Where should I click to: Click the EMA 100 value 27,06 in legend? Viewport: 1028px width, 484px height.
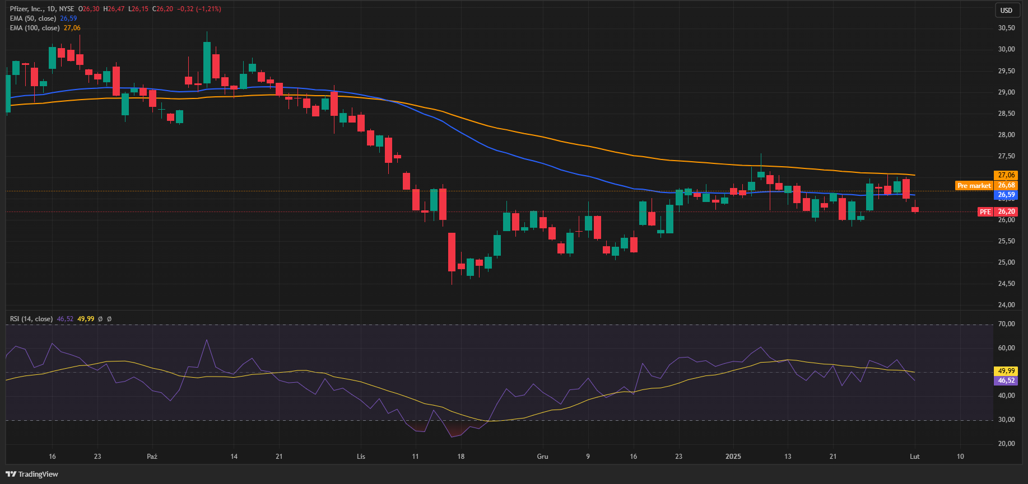point(72,28)
